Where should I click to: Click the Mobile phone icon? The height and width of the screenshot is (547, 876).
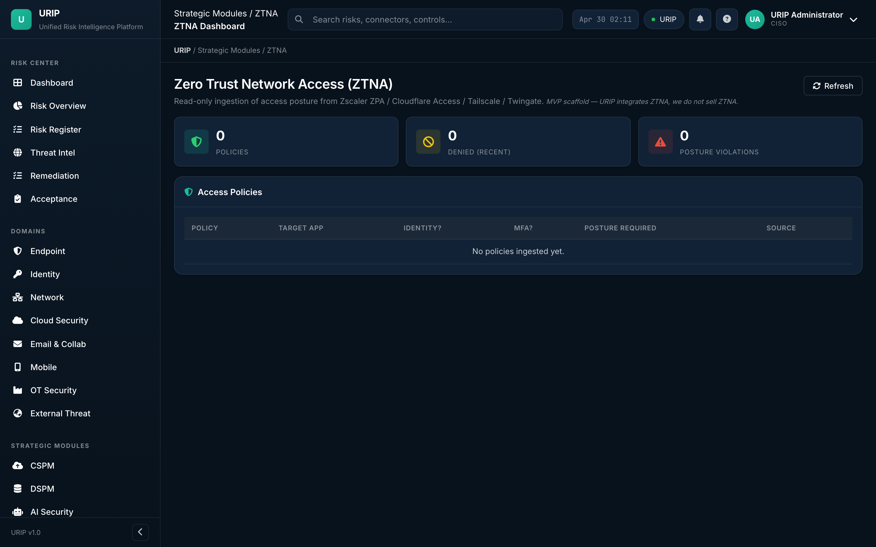pyautogui.click(x=17, y=367)
